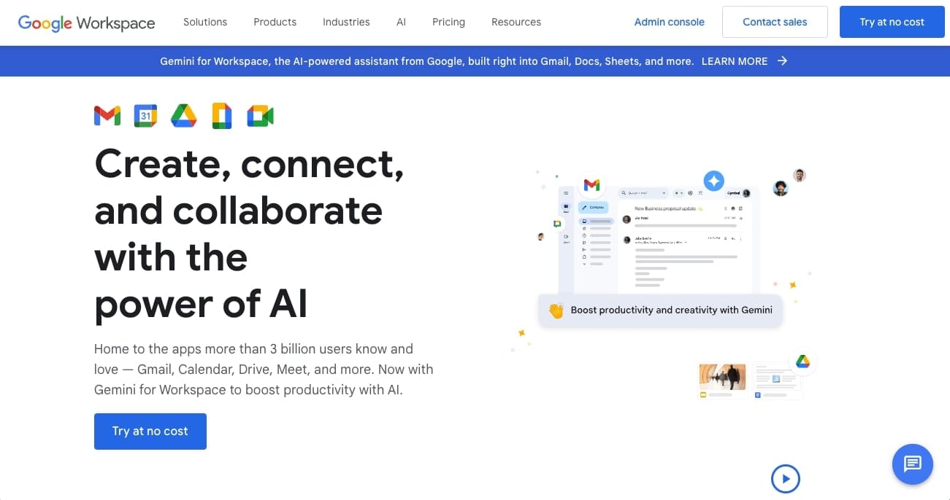Click the Google Docs icon

click(222, 116)
